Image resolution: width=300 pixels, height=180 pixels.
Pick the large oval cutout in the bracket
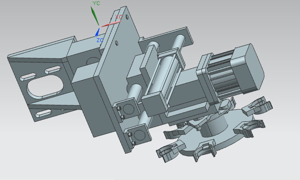46,87
